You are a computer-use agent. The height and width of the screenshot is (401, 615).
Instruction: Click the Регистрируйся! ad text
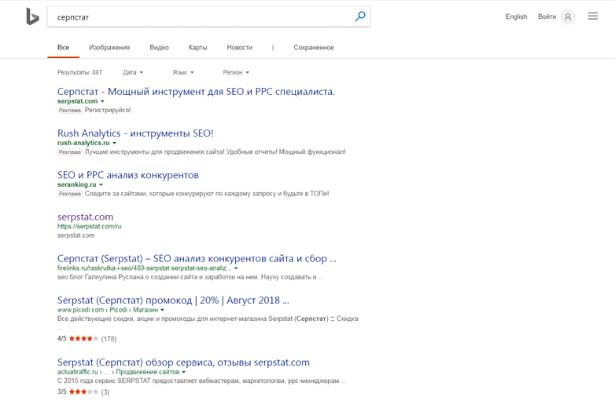(108, 111)
